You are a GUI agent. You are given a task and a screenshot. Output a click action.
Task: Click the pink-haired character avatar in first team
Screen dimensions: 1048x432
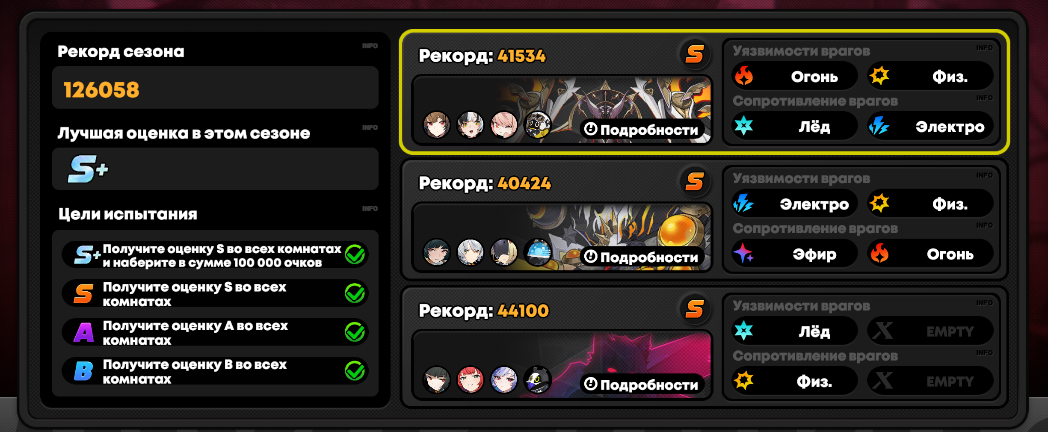click(x=504, y=125)
